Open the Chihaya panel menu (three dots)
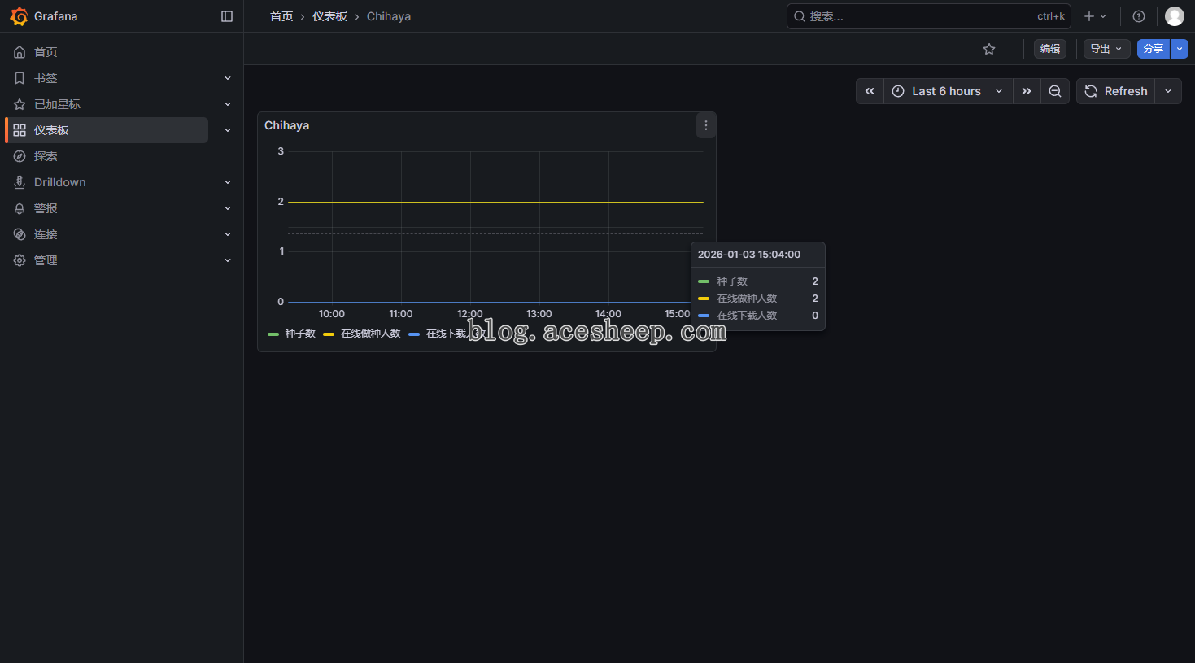Screen dimensions: 1195x663 click(x=704, y=125)
